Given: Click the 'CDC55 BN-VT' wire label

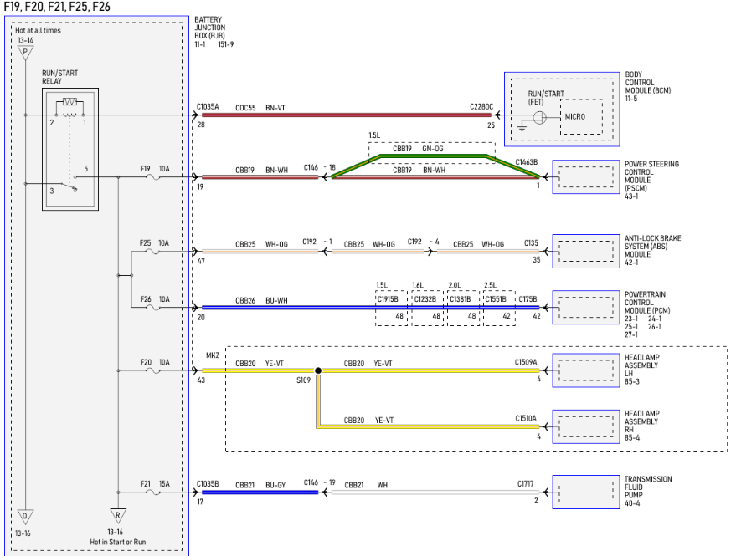Looking at the screenshot, I should coord(260,108).
